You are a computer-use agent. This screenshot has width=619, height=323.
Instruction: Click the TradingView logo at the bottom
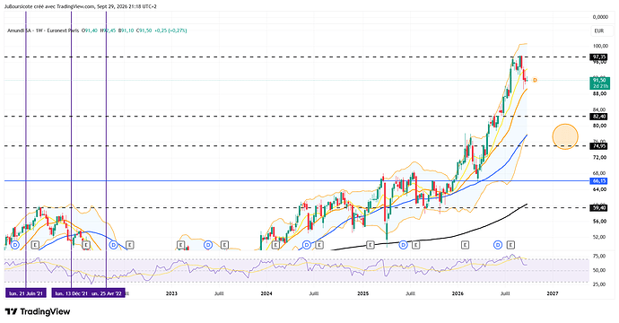38,311
